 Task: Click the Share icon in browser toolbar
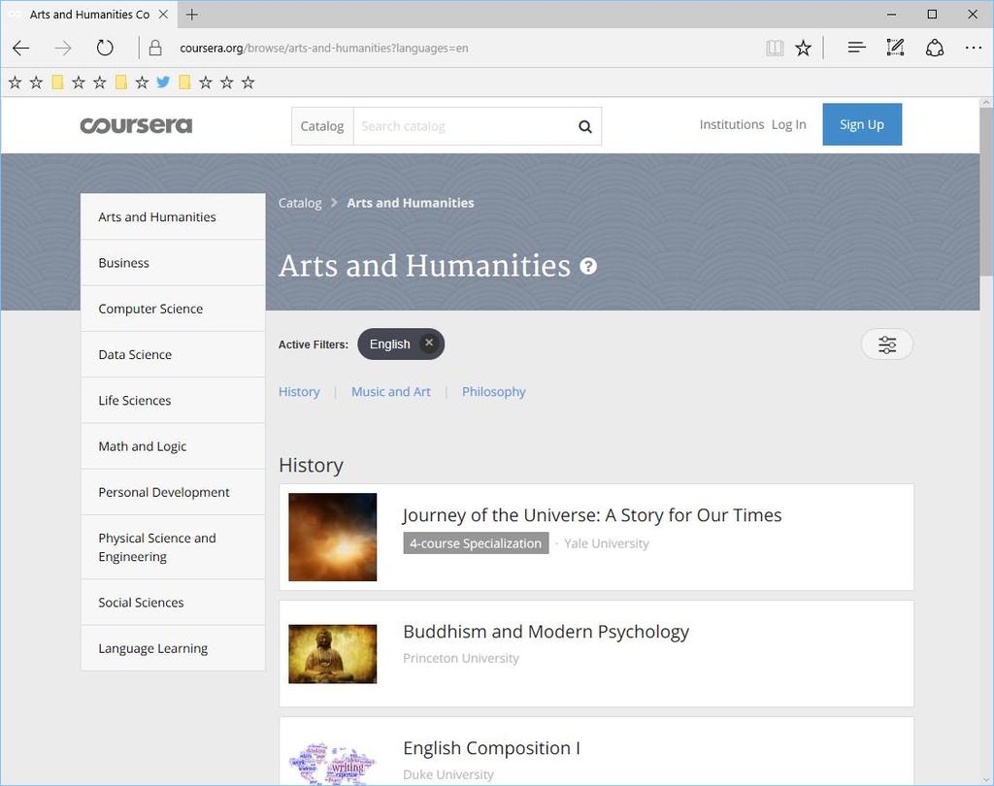(x=935, y=49)
